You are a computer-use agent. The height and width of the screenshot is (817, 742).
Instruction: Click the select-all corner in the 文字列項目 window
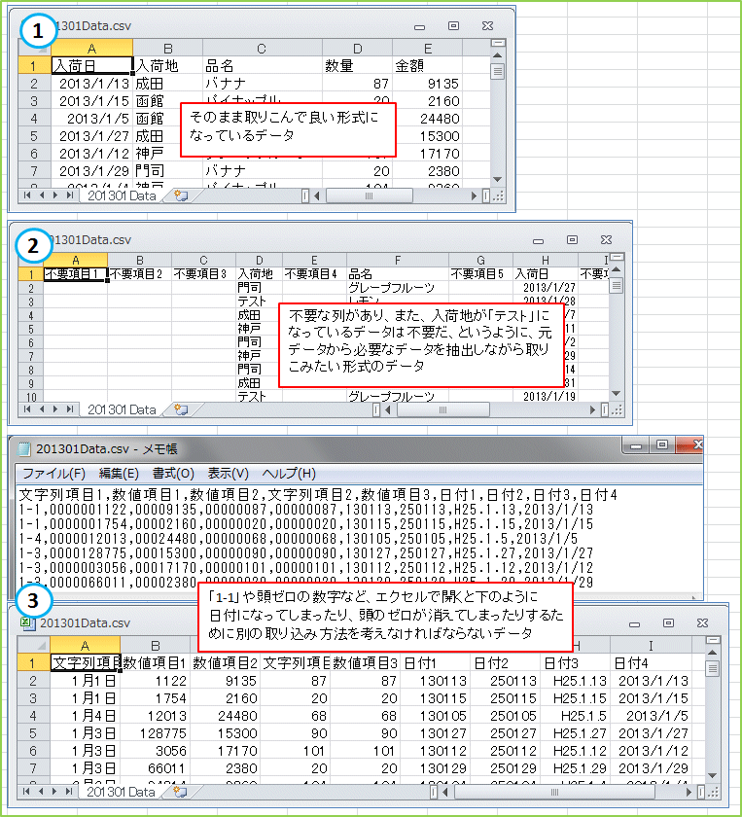point(33,645)
